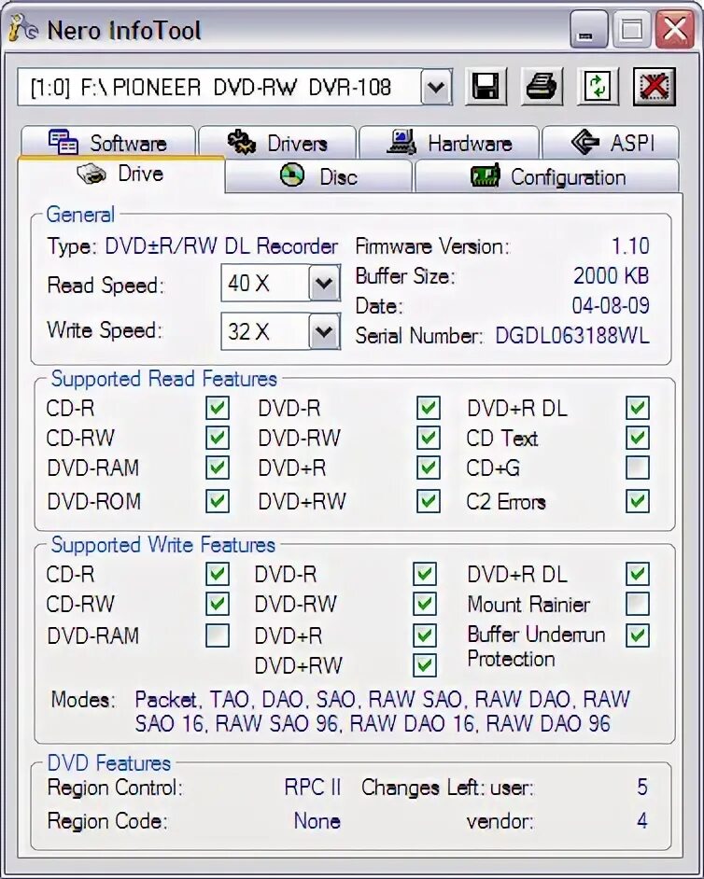Click the red X exit icon in toolbar
This screenshot has width=704, height=879.
[655, 87]
